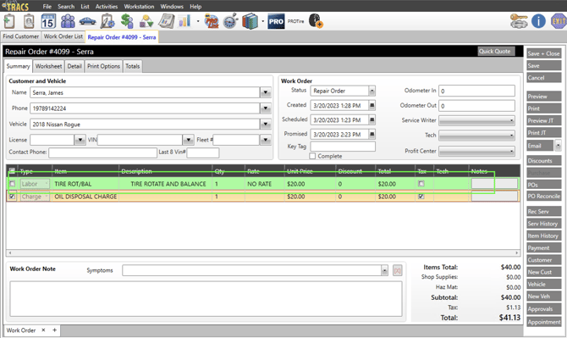
Task: Open the Service Writer dropdown
Action: click(477, 120)
